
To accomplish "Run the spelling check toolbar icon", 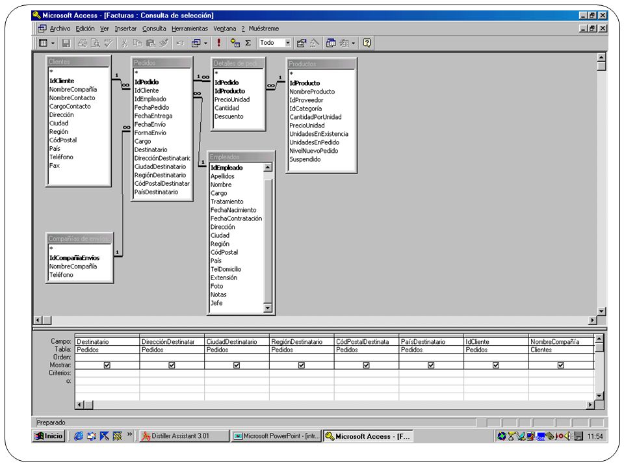I will [x=109, y=43].
